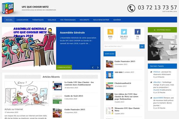Go to next slide arrow
This screenshot has width=179, height=119.
(98, 68)
